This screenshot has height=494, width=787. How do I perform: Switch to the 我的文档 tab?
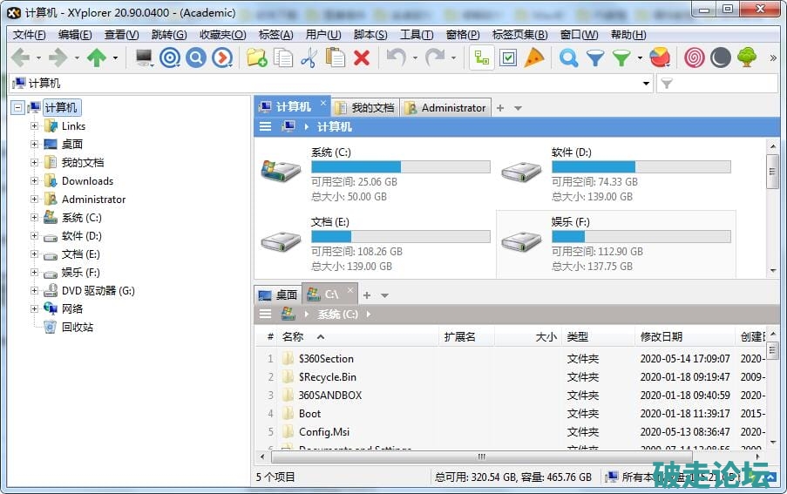[365, 108]
